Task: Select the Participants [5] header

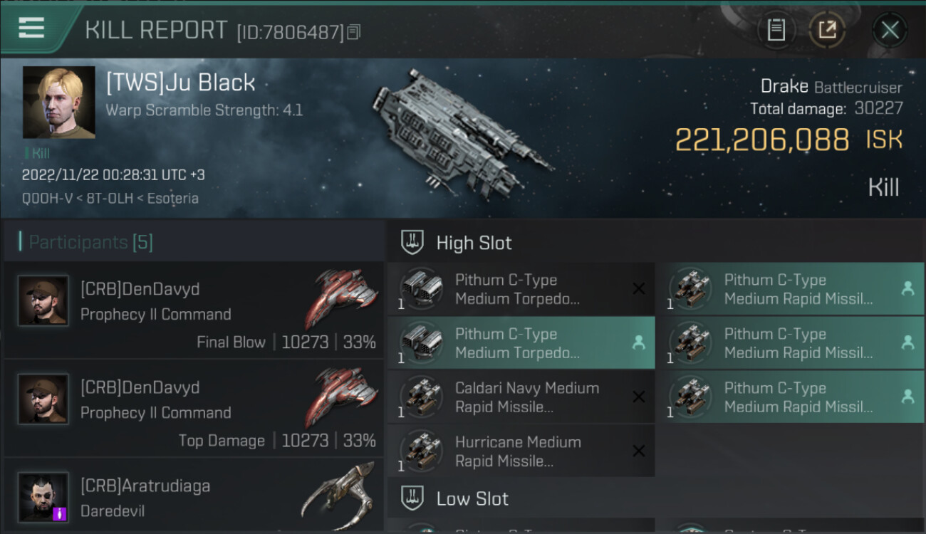Action: (x=90, y=242)
